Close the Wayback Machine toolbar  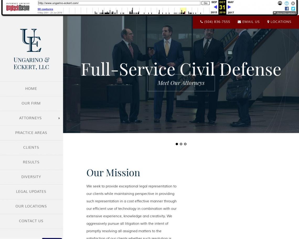coord(293,3)
